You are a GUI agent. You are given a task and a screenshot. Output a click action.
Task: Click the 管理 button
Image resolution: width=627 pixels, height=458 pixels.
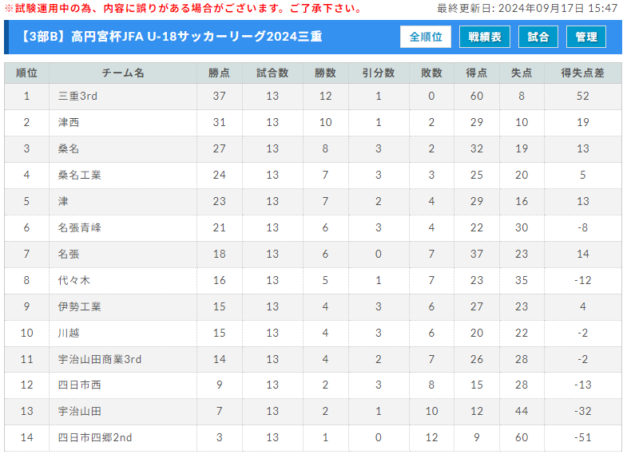(586, 37)
